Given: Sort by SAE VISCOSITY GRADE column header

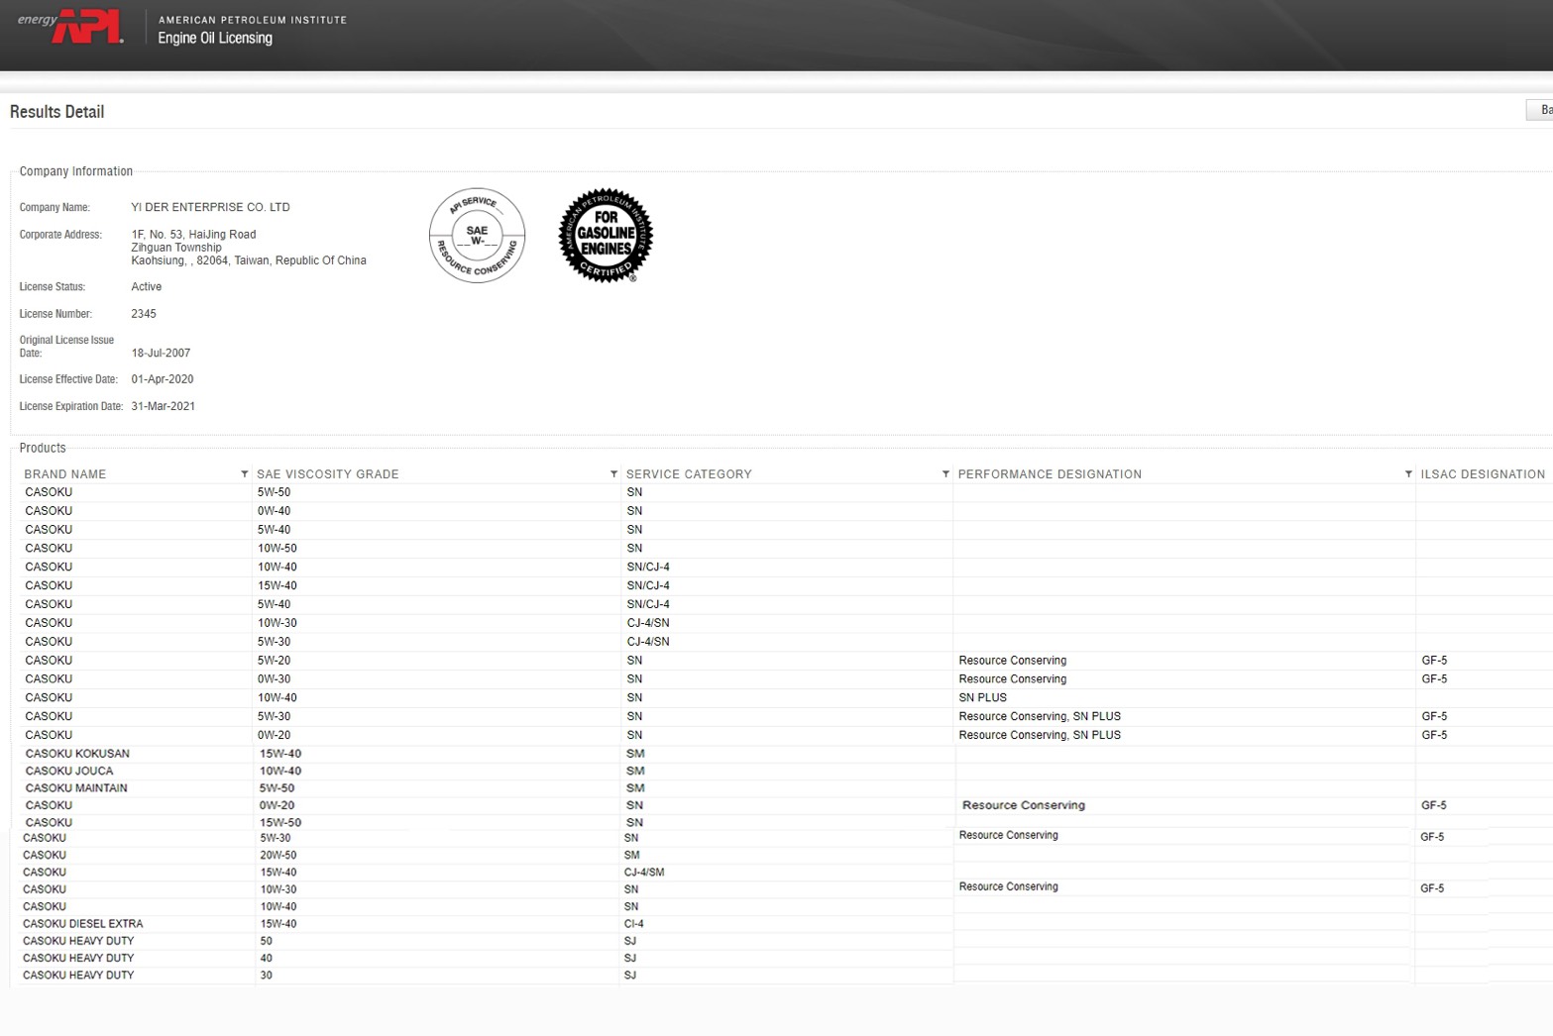Looking at the screenshot, I should [x=328, y=474].
